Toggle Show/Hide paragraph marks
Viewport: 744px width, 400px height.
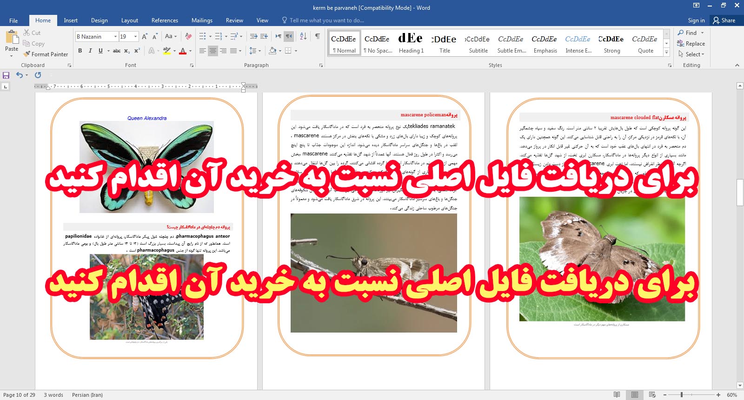[x=318, y=36]
